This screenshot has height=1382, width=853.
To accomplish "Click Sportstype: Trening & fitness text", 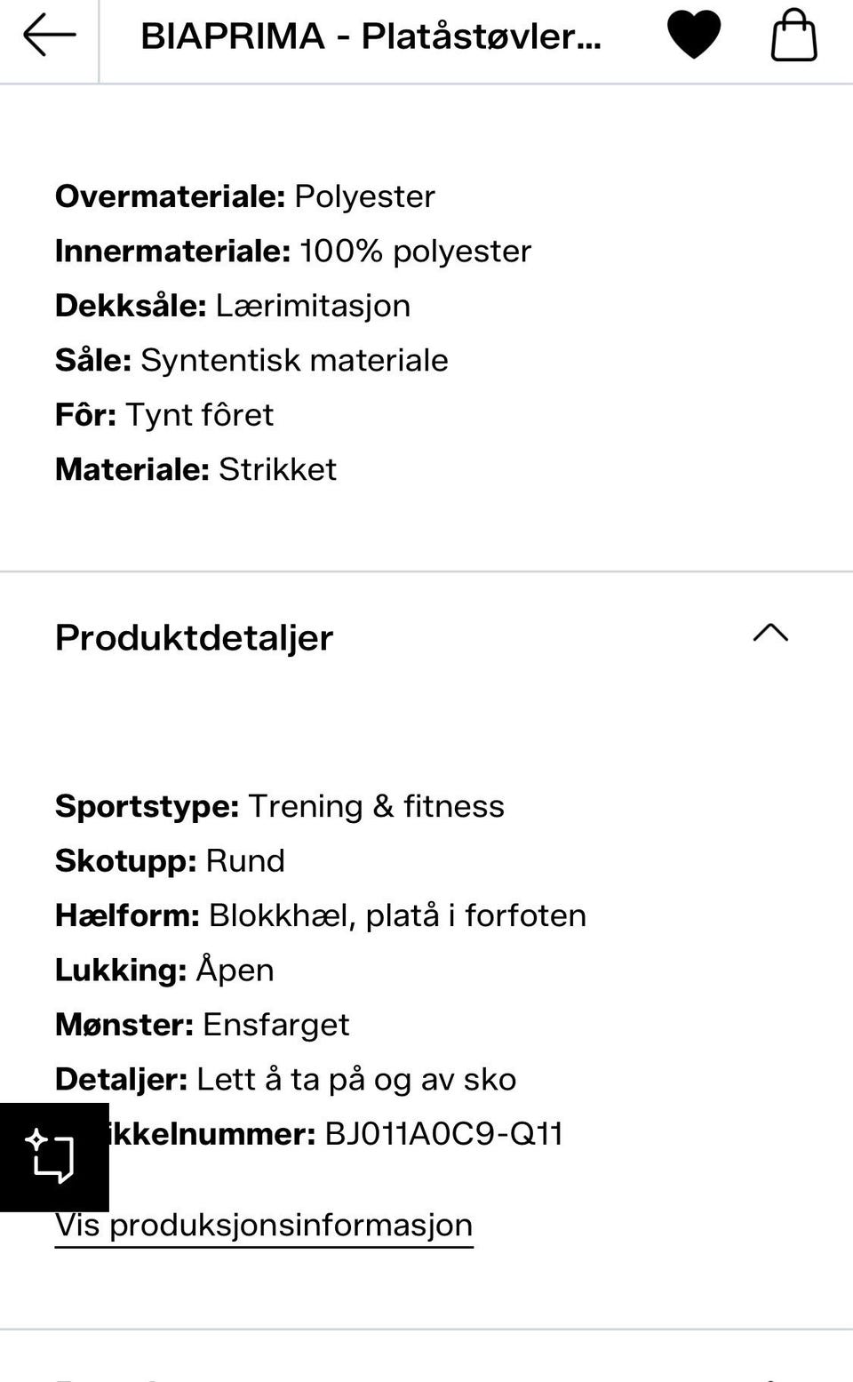I will (280, 806).
